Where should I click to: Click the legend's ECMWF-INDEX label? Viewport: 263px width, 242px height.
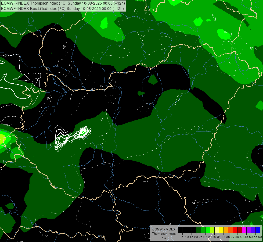tap(164, 229)
